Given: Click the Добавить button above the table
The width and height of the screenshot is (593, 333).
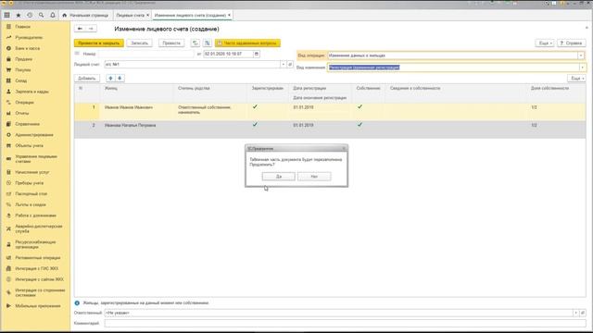Looking at the screenshot, I should tap(87, 78).
